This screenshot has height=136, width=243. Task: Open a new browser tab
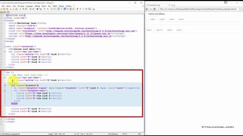click(174, 5)
